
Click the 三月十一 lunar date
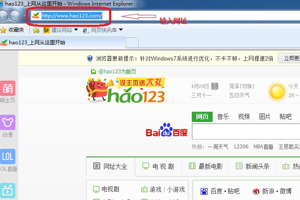pyautogui.click(x=201, y=96)
